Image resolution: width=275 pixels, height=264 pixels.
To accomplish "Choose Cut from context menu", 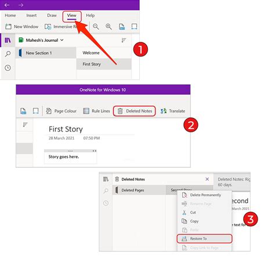I will click(x=204, y=212).
